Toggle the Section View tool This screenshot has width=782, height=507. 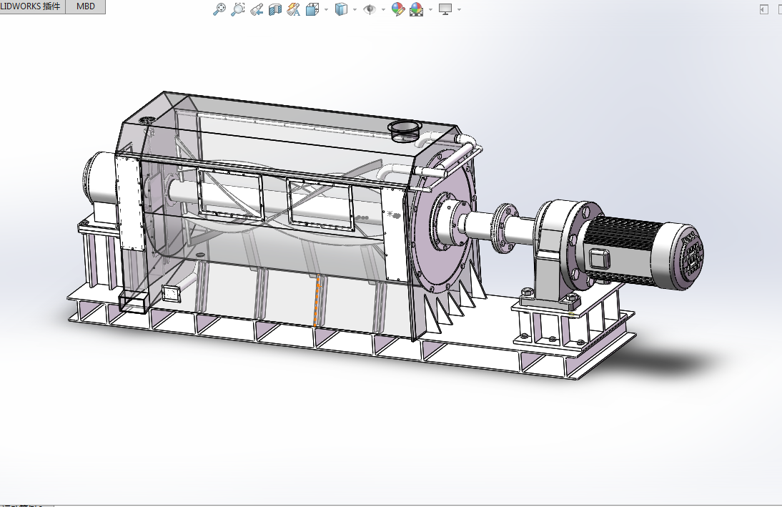tap(274, 10)
